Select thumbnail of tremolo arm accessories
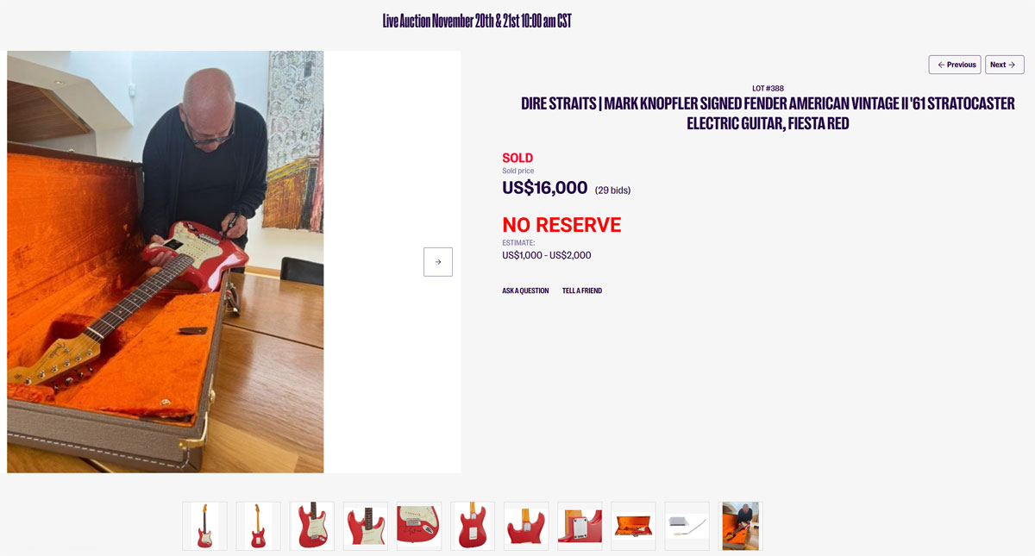 click(687, 526)
